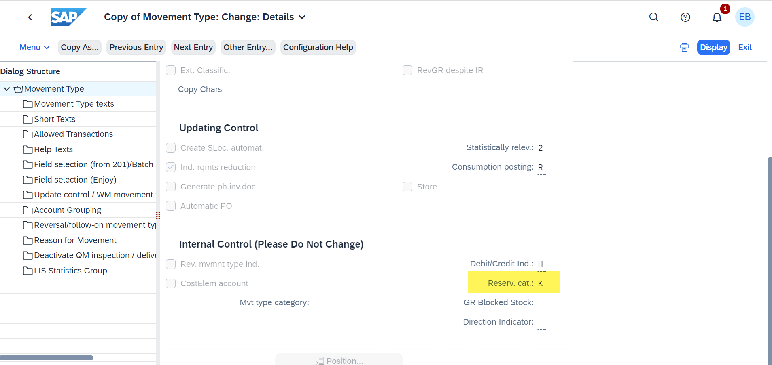Click the SAP logo
The width and height of the screenshot is (772, 365).
tap(68, 17)
